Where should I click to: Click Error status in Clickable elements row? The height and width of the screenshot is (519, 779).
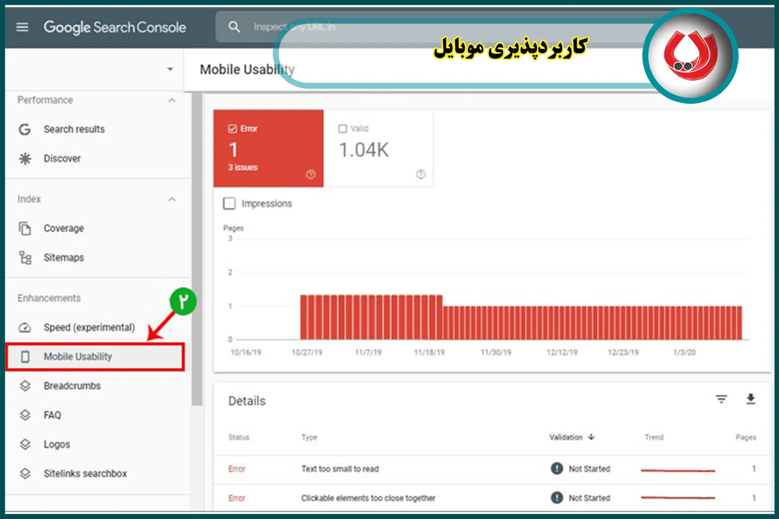click(237, 498)
